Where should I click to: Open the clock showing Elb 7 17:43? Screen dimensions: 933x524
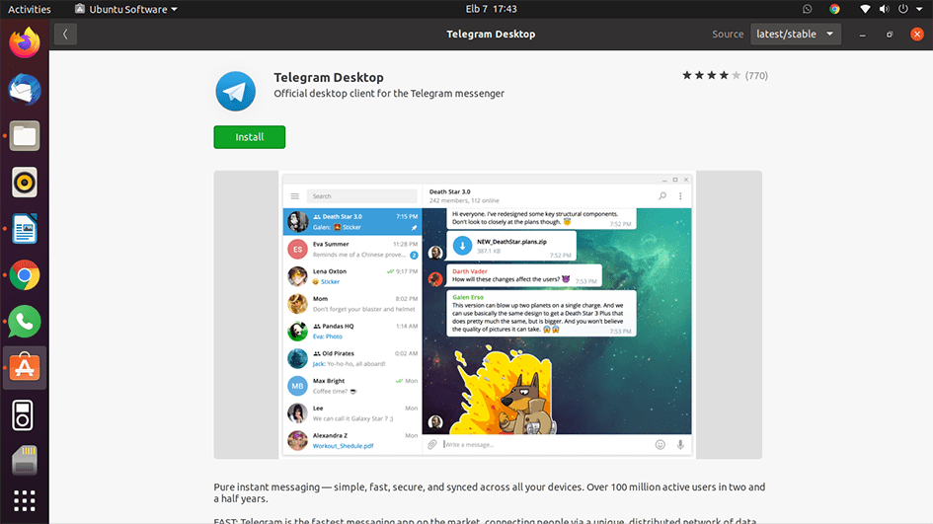491,9
